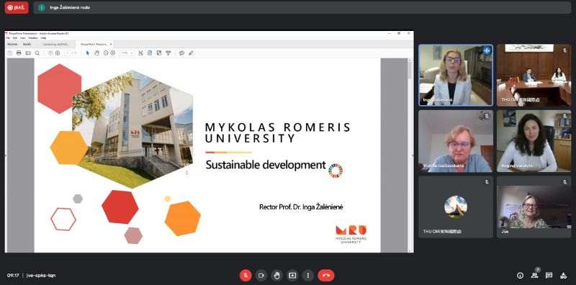Select Violeta Gaižauskaitė's video tile

click(x=456, y=141)
